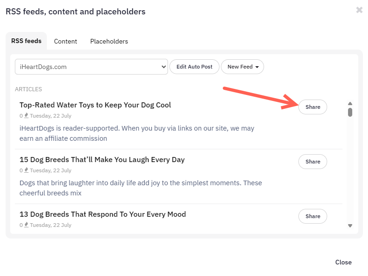
Task: Click the Edit Auto Post button
Action: [x=194, y=67]
